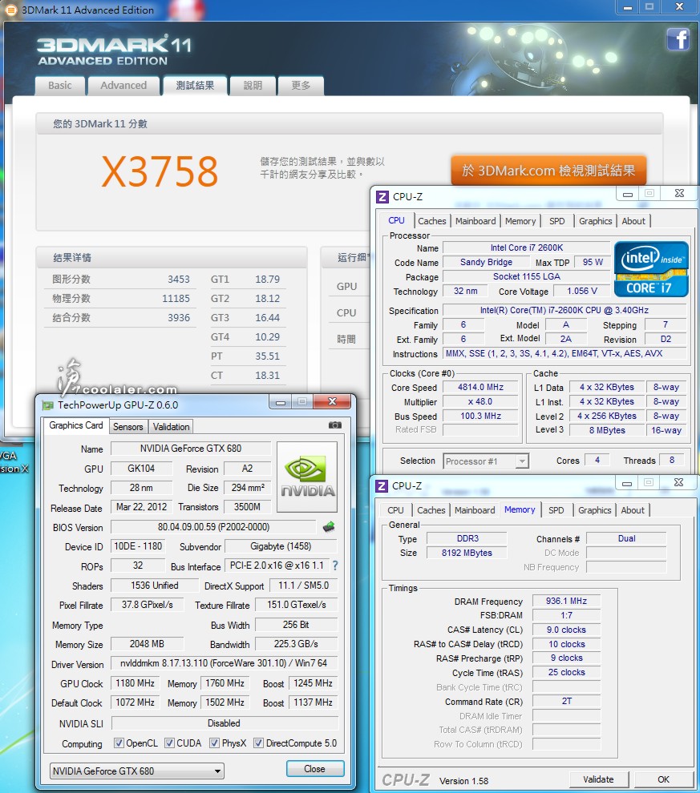Open SPD tab in lower CPU-Z window
The image size is (700, 793).
click(x=556, y=510)
